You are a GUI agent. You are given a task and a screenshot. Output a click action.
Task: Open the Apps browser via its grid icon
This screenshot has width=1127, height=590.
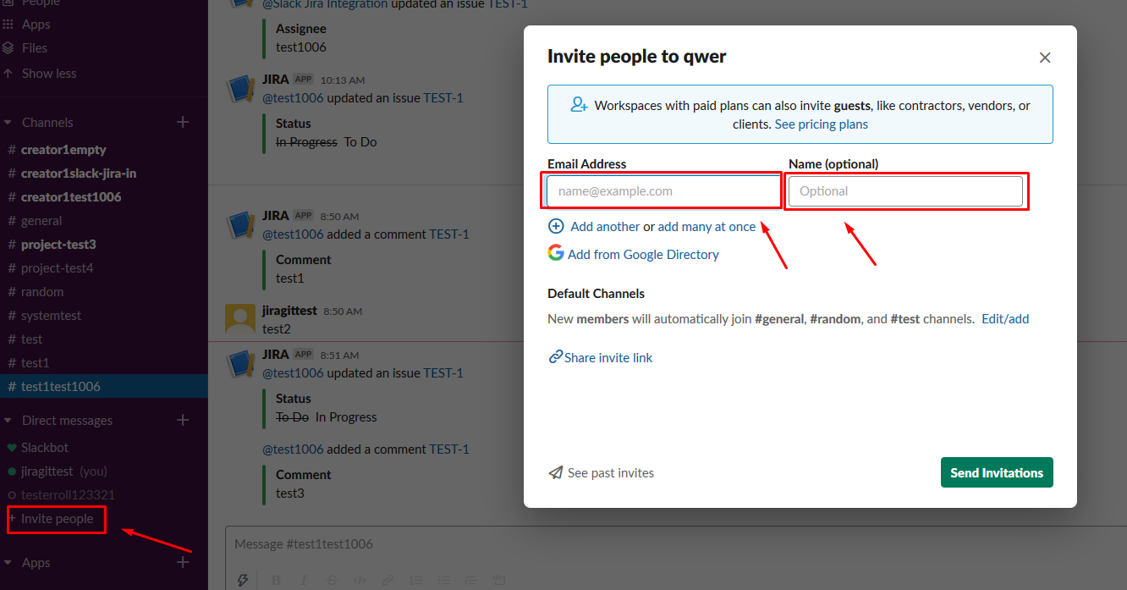point(8,25)
